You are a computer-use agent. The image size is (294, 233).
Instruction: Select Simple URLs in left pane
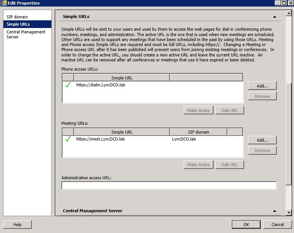click(18, 24)
